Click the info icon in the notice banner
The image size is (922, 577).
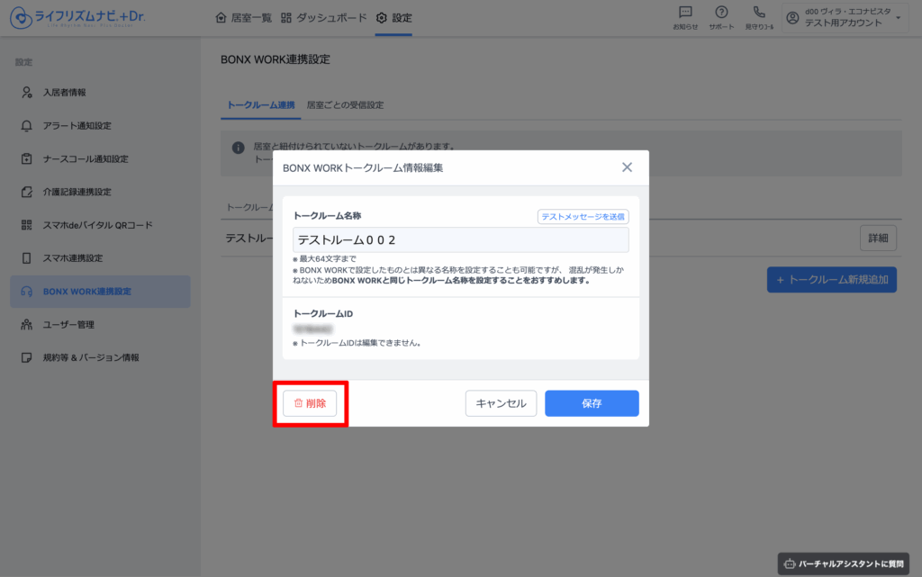238,148
